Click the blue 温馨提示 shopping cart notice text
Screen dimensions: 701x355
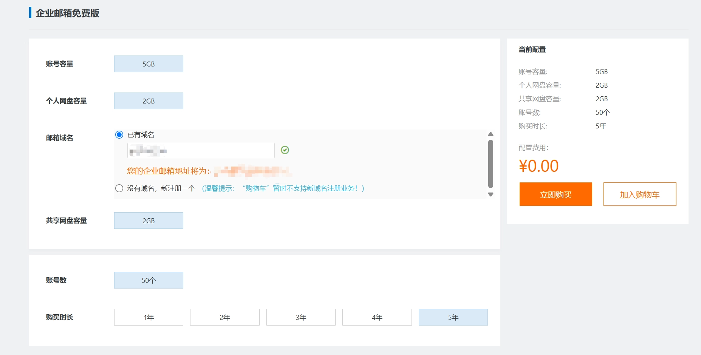click(283, 188)
